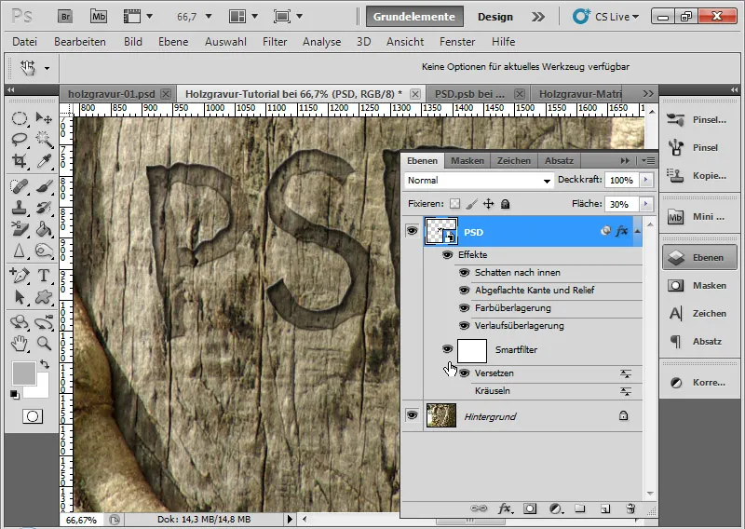Hide Abgeflachte Kante und Relief effect
Viewport: 745px width, 529px height.
point(464,290)
